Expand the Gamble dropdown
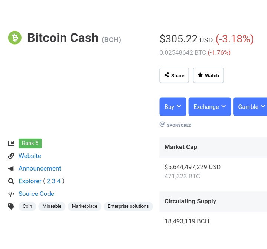 click(250, 107)
